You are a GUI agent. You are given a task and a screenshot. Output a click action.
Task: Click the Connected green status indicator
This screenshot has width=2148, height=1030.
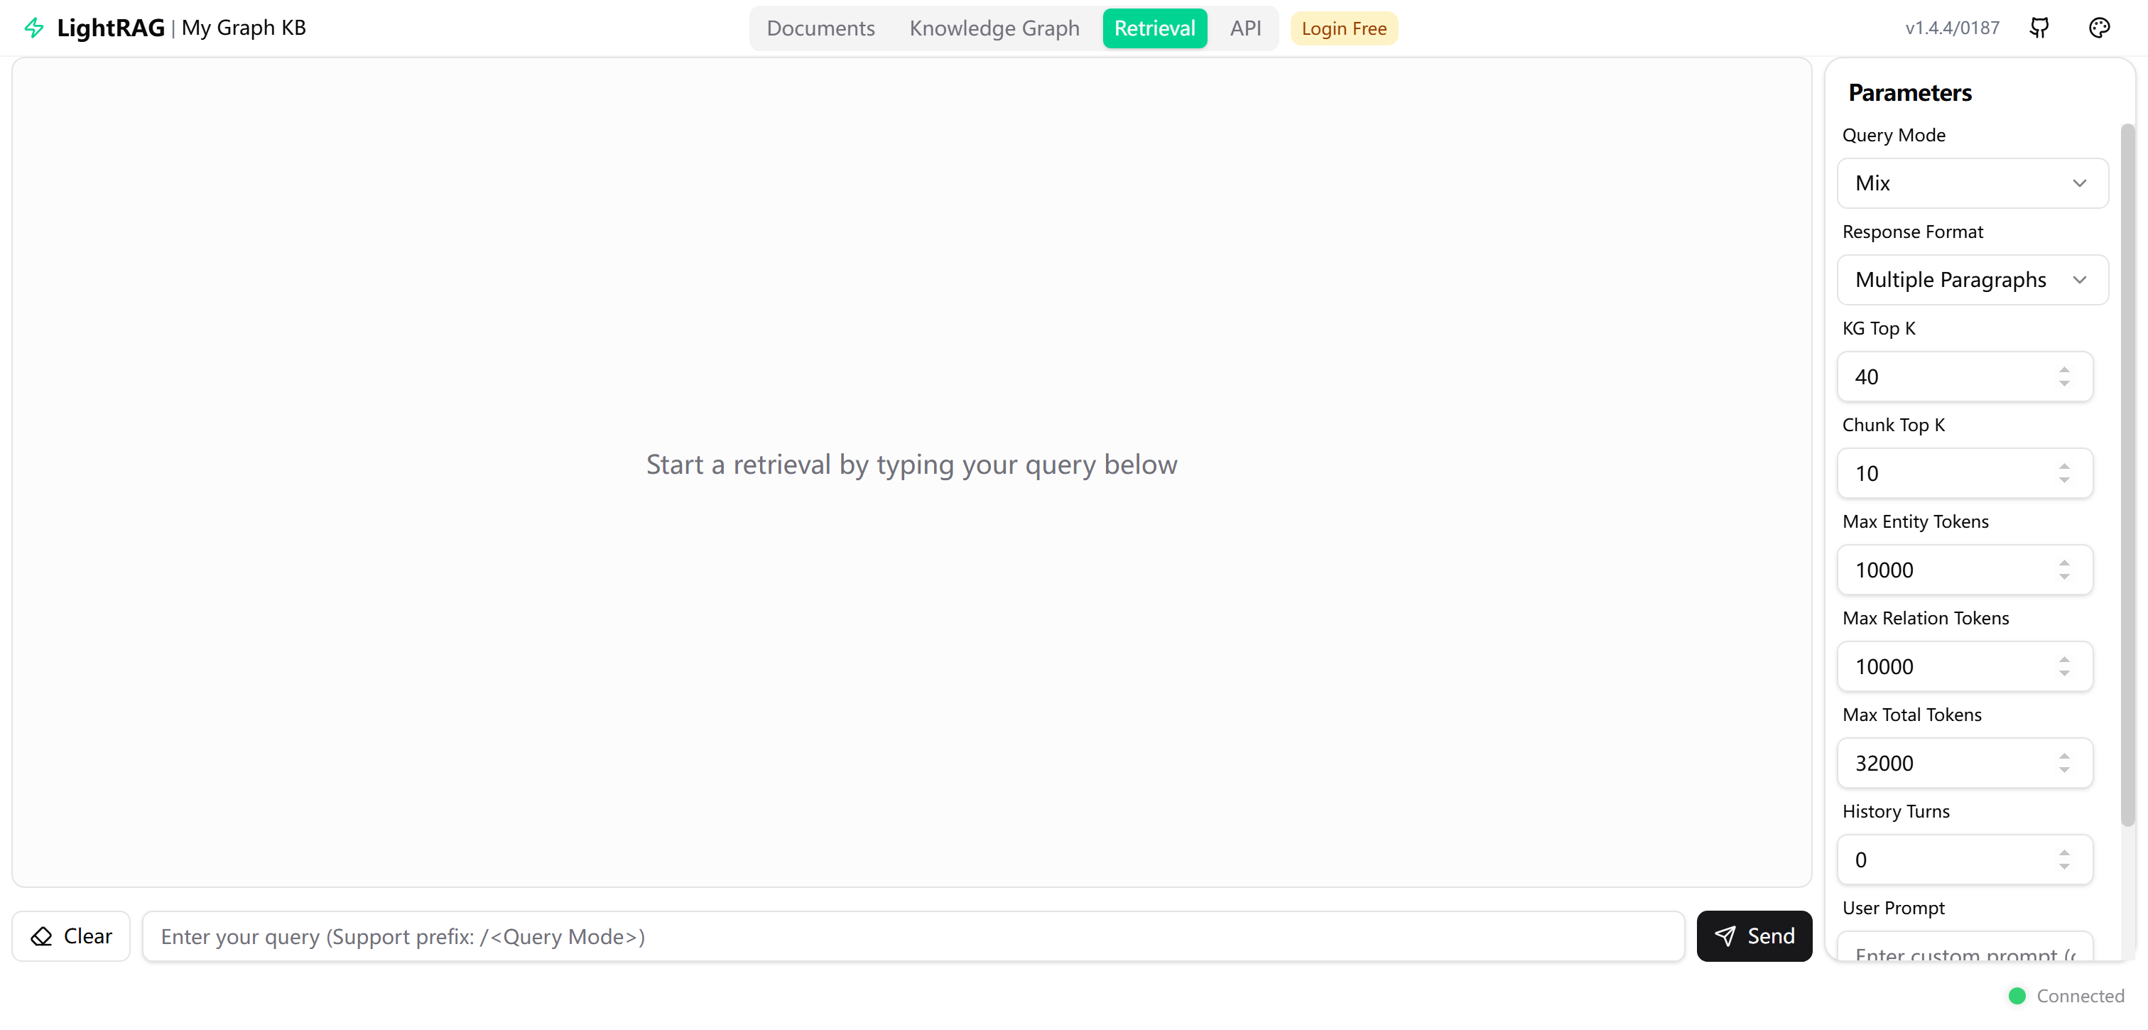[2017, 996]
